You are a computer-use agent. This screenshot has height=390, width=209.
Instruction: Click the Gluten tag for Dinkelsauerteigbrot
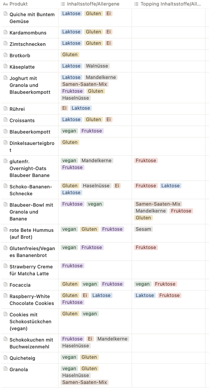tap(70, 142)
